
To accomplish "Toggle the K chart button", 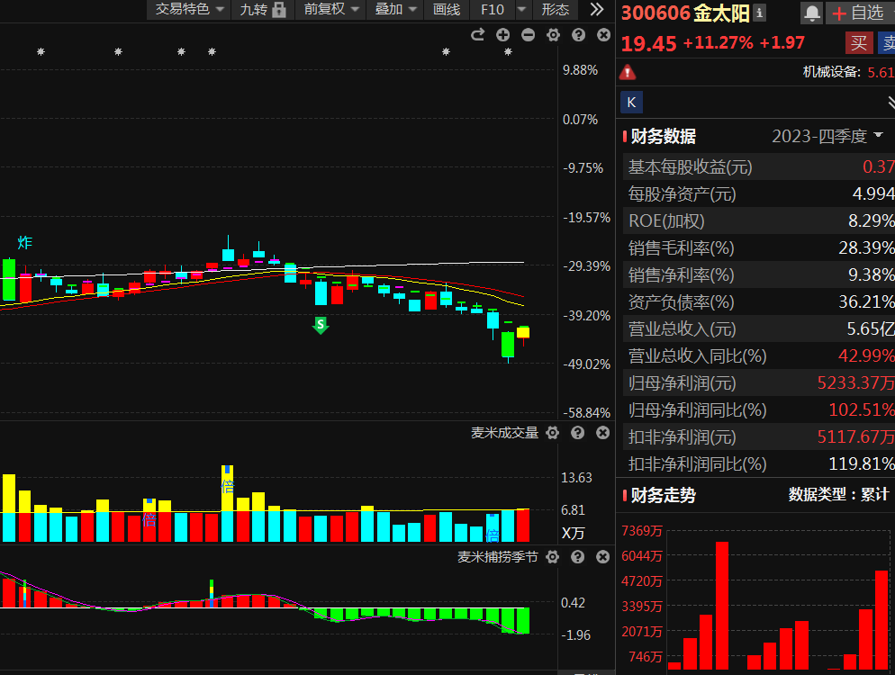I will (x=631, y=103).
